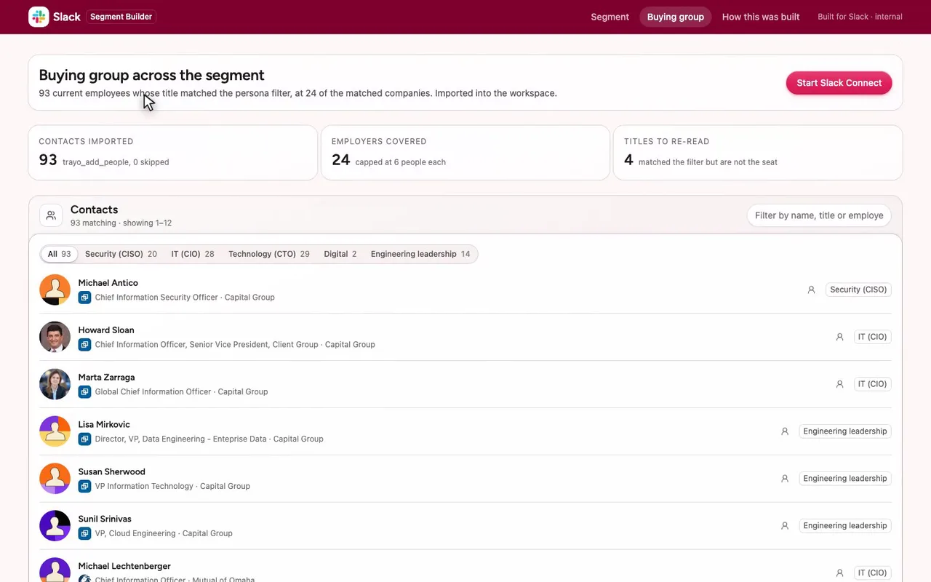Open the How this was built tab
Screen dimensions: 931x582
(x=761, y=17)
